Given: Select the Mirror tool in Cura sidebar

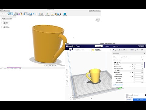Looking at the screenshot, I should [x=67, y=77].
